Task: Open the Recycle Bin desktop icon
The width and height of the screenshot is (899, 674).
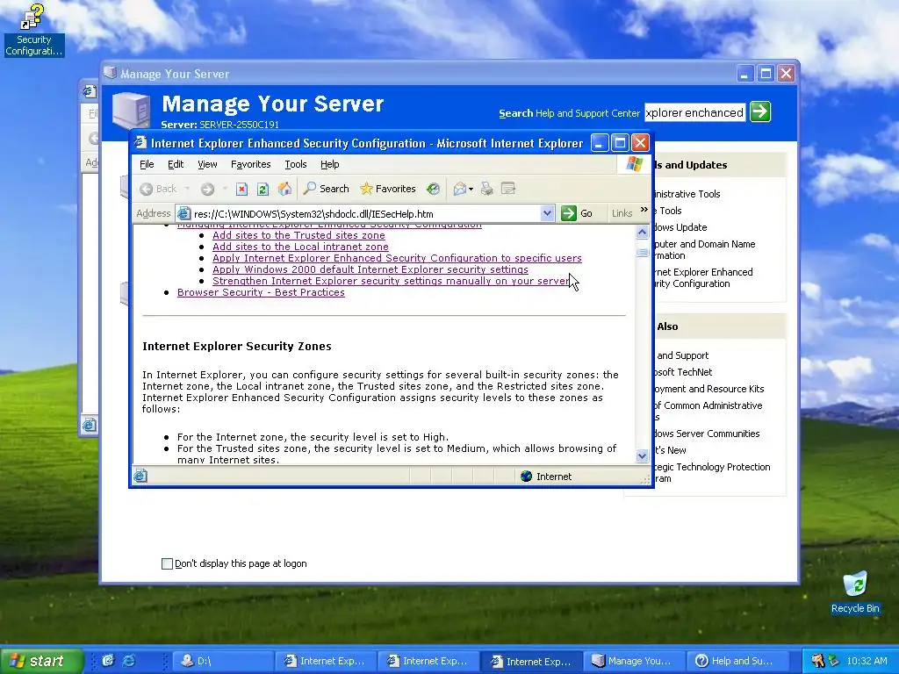Action: 855,592
